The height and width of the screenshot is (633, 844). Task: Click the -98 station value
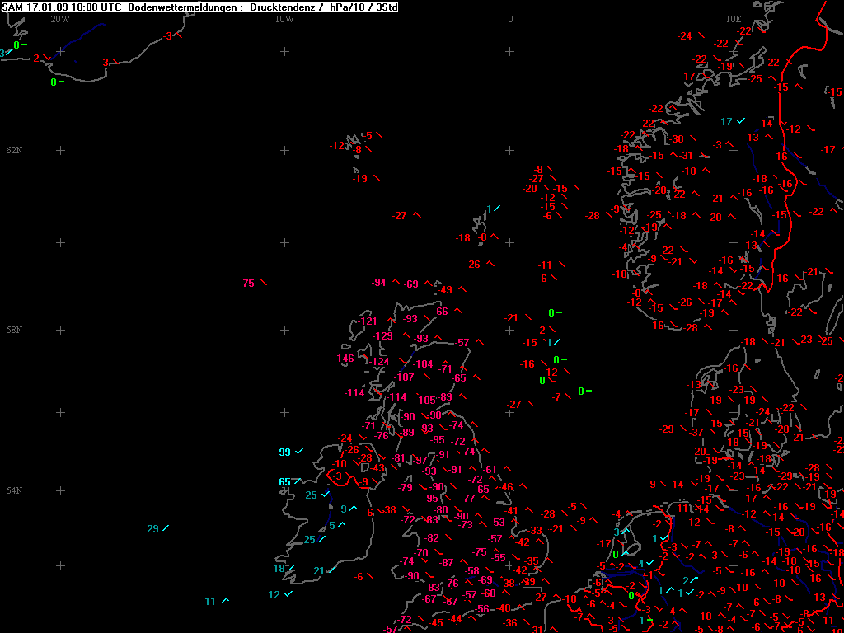point(434,415)
